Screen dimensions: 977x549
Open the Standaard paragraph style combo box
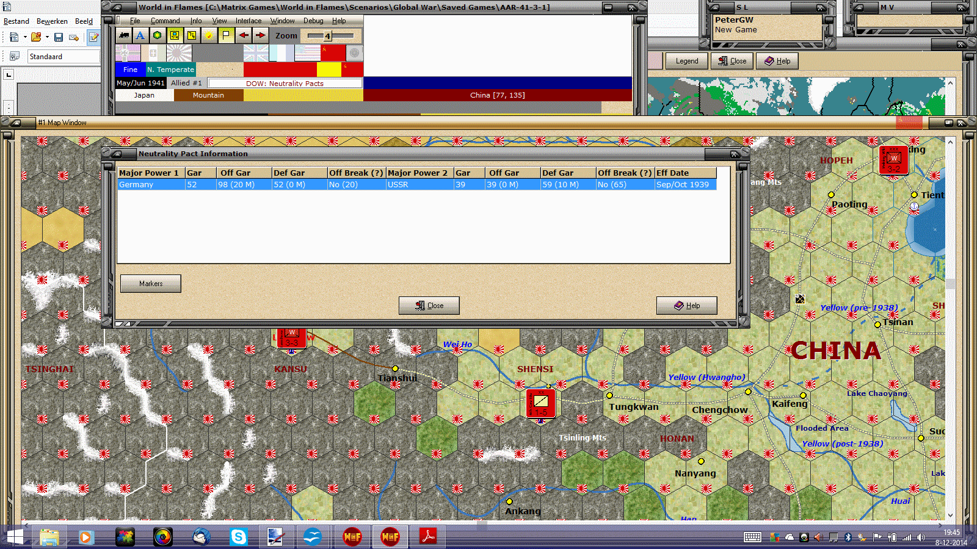pyautogui.click(x=64, y=57)
